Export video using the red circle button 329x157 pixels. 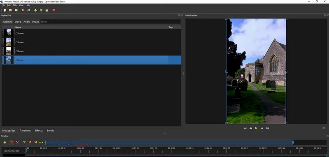coord(54,10)
